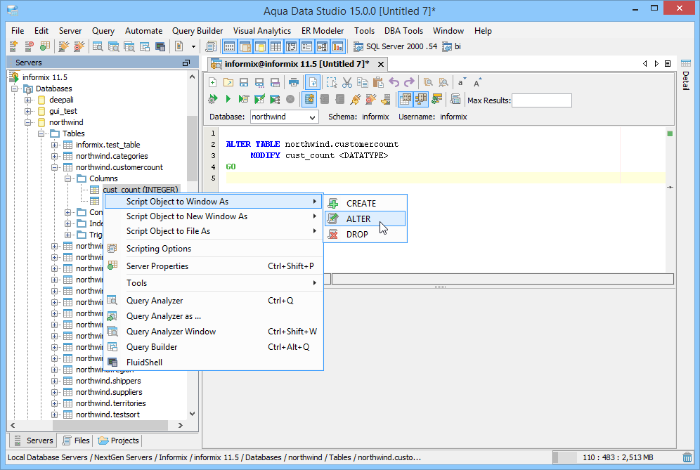This screenshot has width=700, height=470.
Task: Click the New file icon in editor toolbar
Action: tap(212, 83)
